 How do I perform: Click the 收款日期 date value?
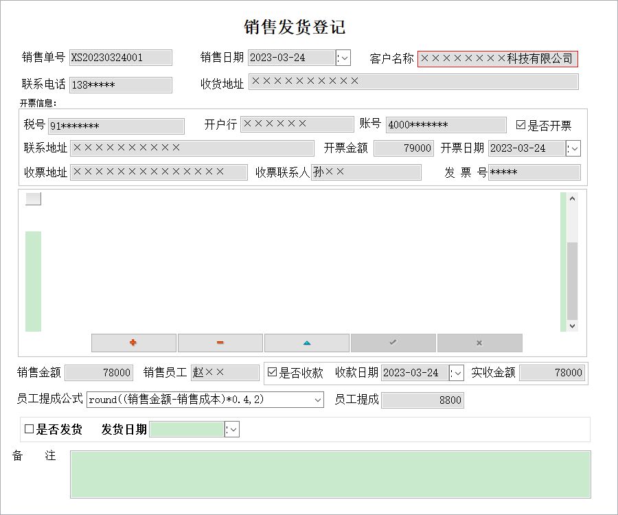pyautogui.click(x=411, y=373)
